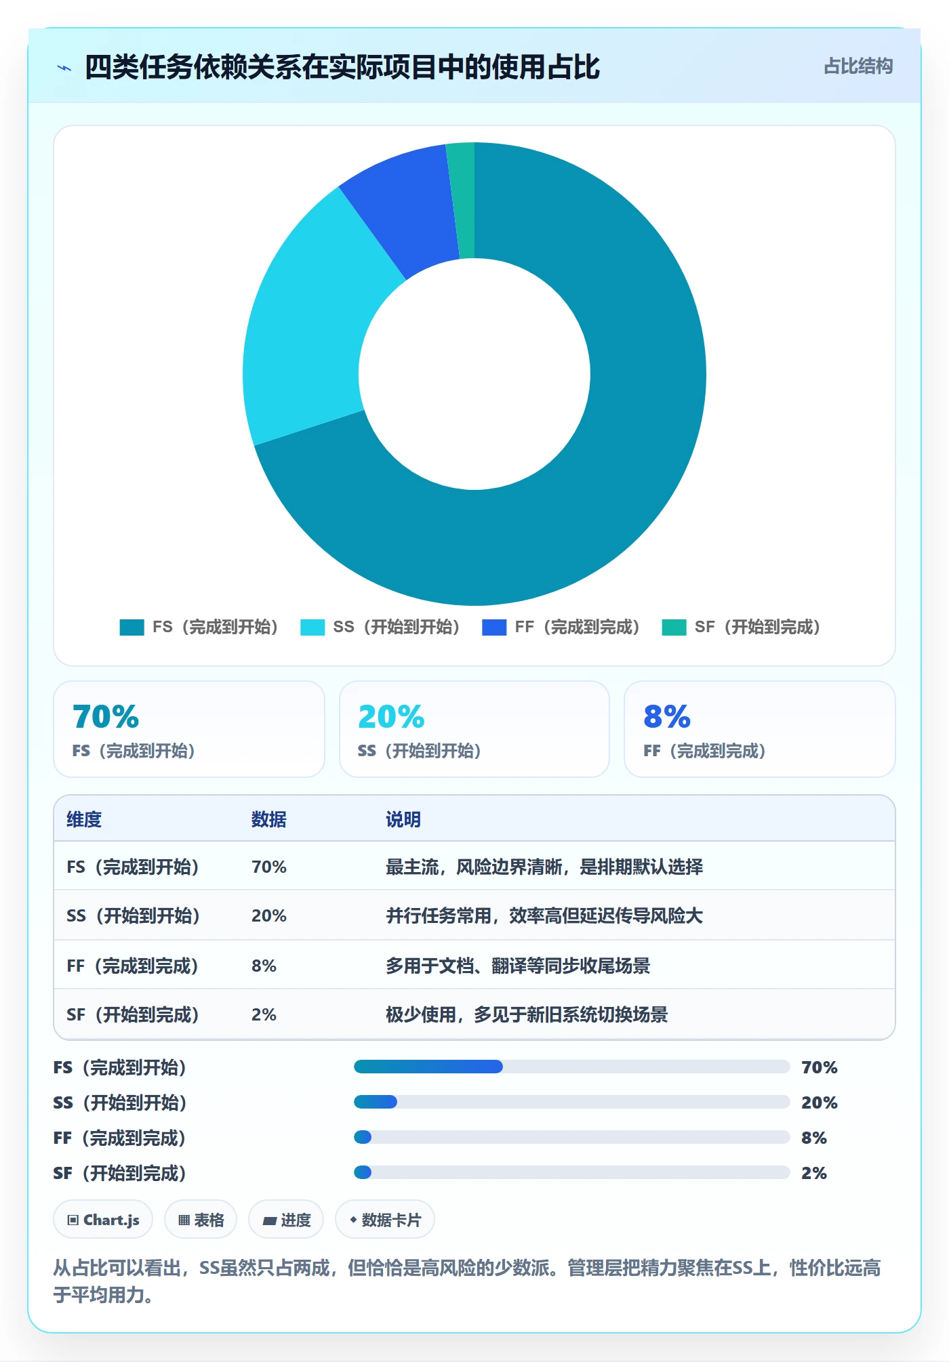This screenshot has height=1362, width=949.
Task: Click the SF progress bar at 2%
Action: tap(571, 1172)
